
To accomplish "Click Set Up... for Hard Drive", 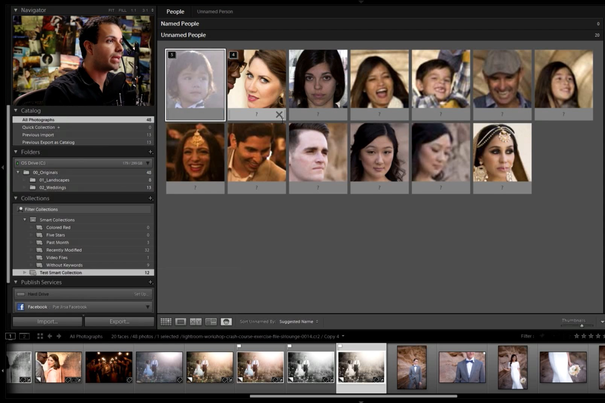I will [141, 294].
